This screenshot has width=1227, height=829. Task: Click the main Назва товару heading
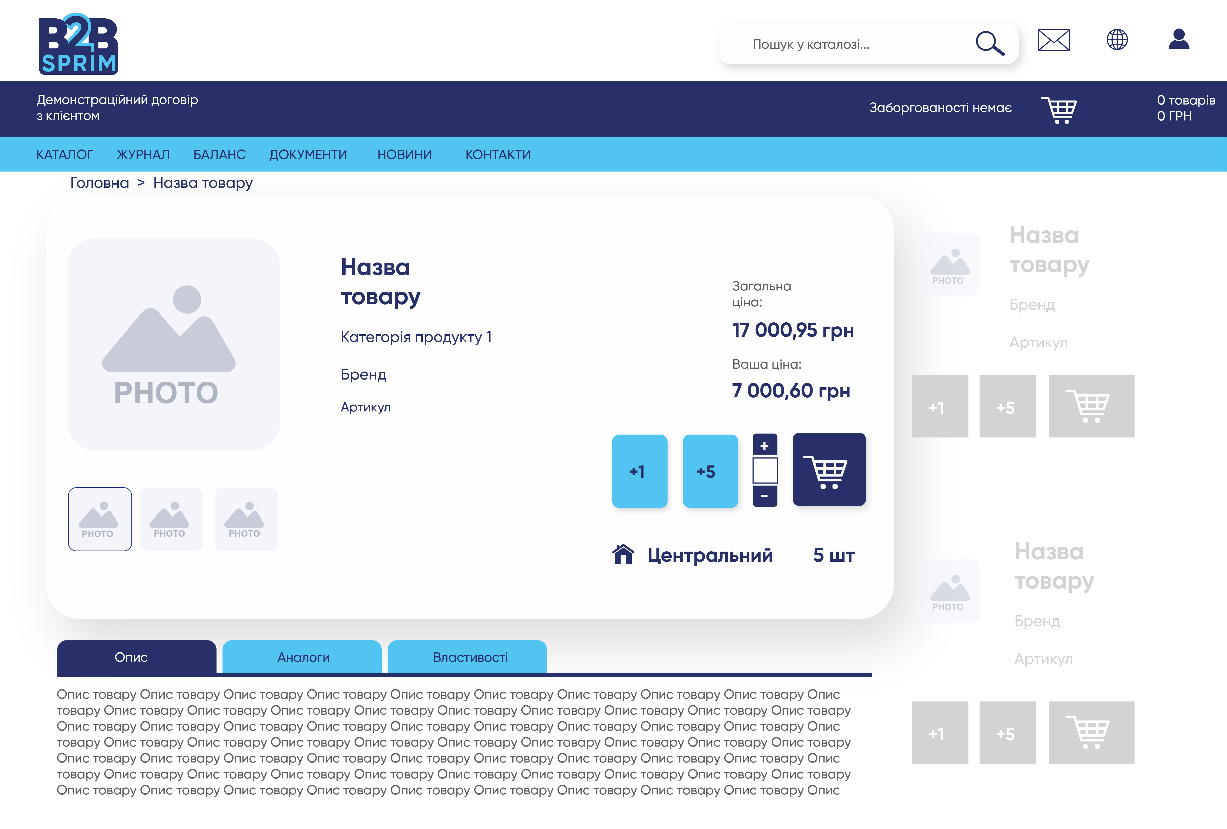pyautogui.click(x=380, y=282)
